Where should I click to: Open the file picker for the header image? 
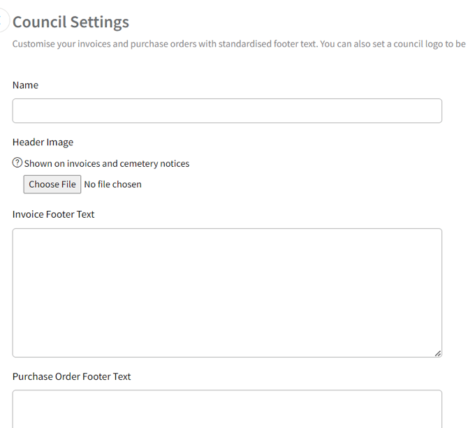52,184
